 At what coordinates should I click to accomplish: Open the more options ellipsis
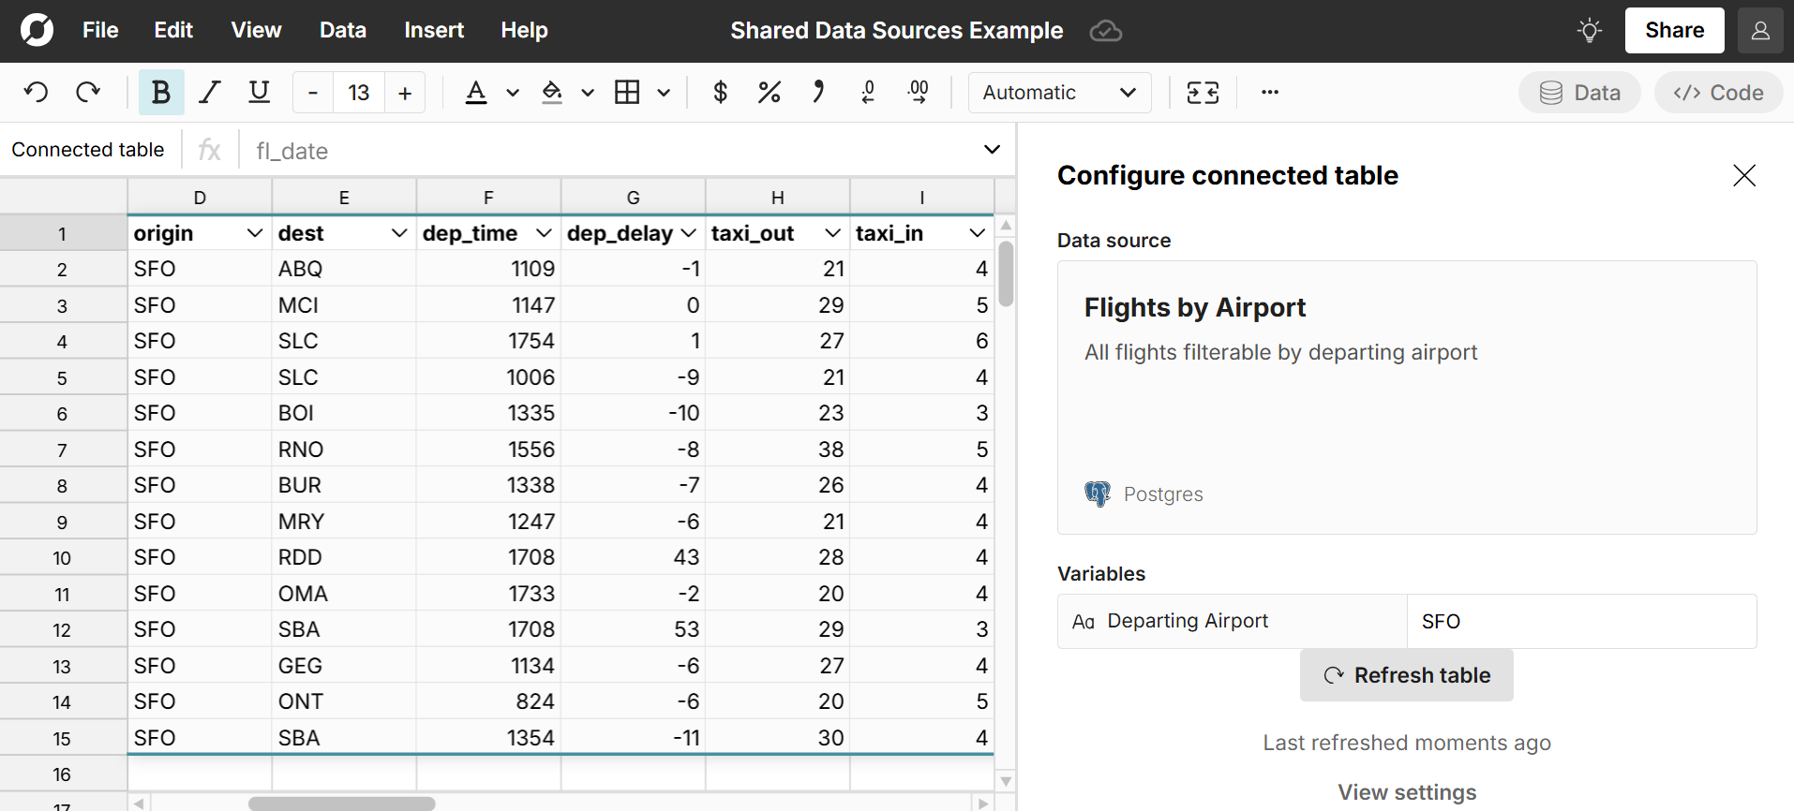click(x=1270, y=92)
